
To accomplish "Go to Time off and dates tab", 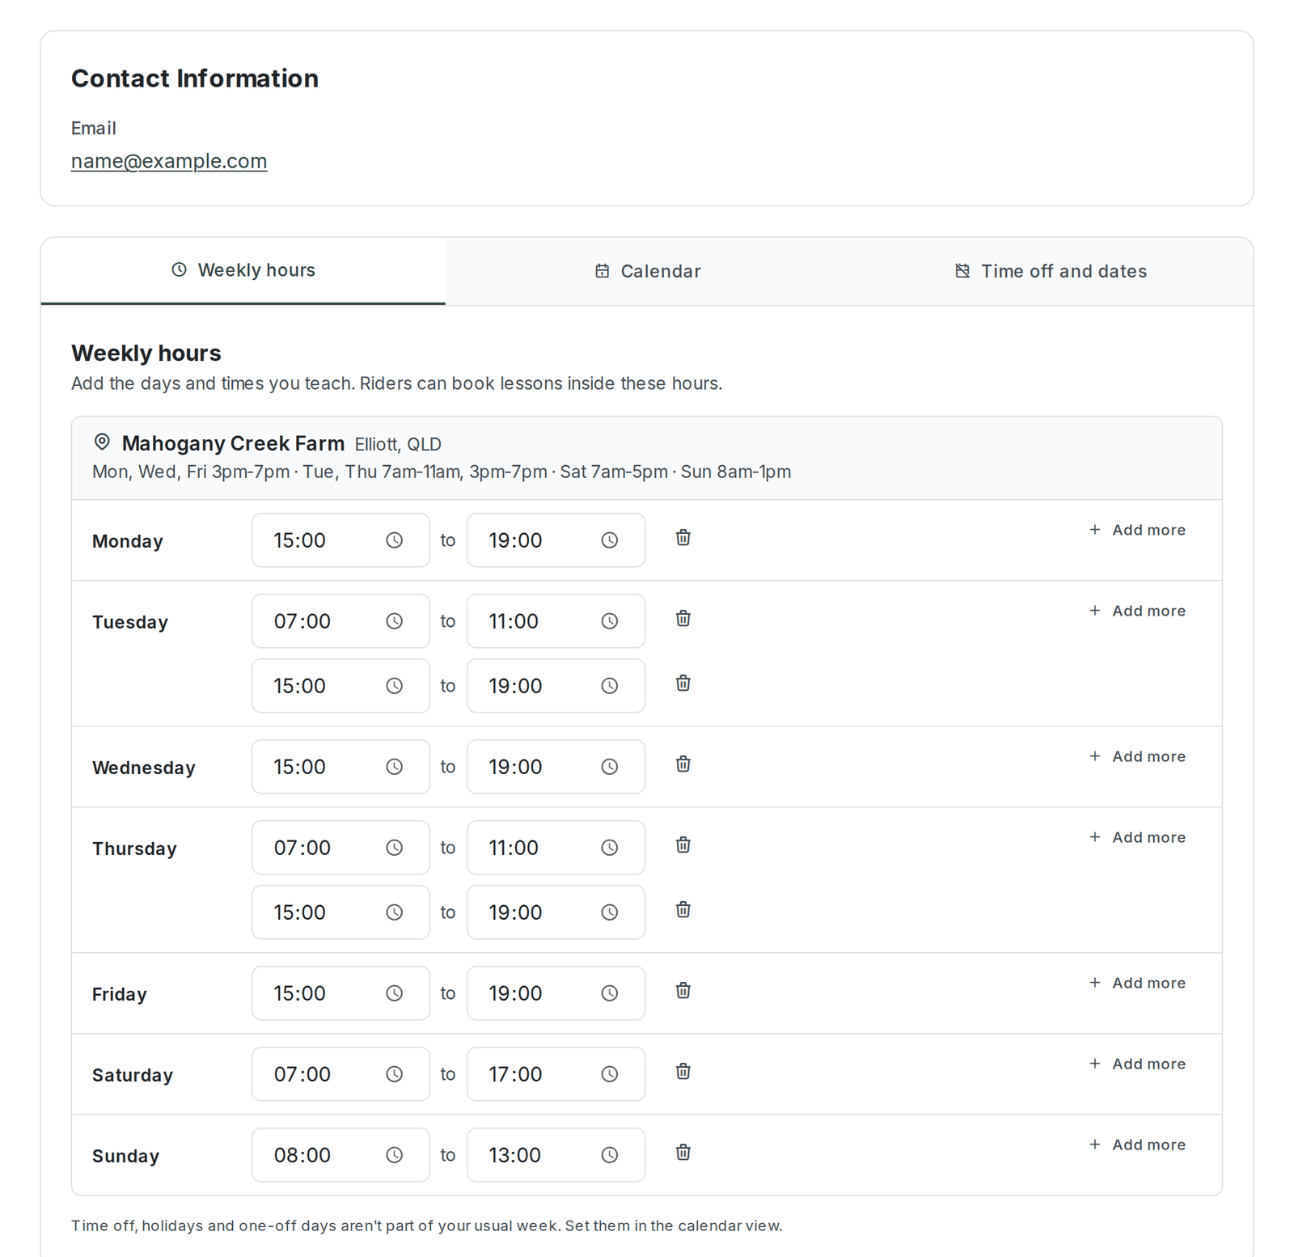I will point(1051,271).
